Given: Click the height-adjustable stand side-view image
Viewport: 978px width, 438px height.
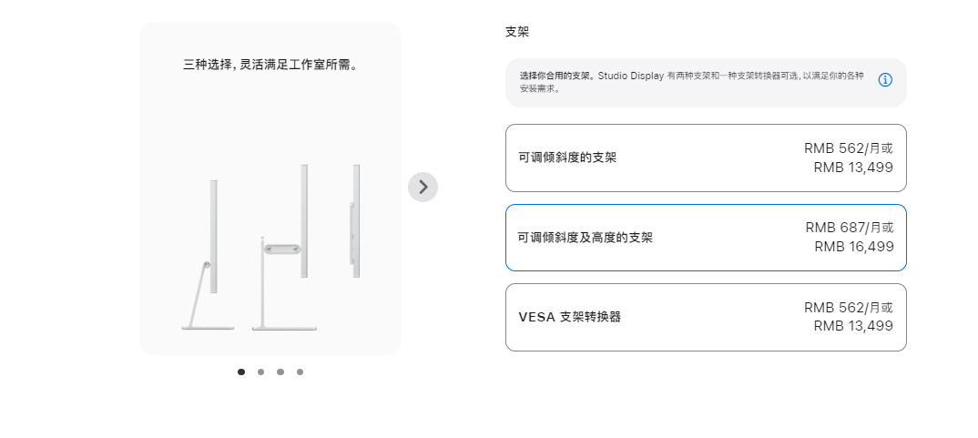Looking at the screenshot, I should [284, 247].
